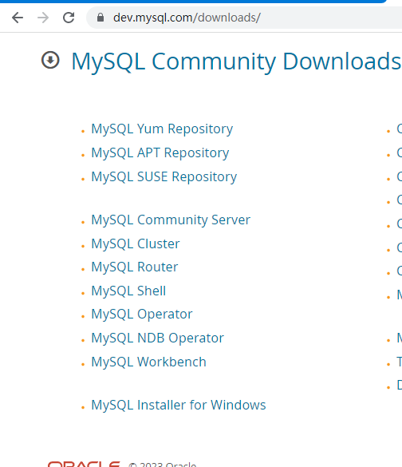Open MySQL Router link
This screenshot has width=402, height=467.
click(135, 267)
